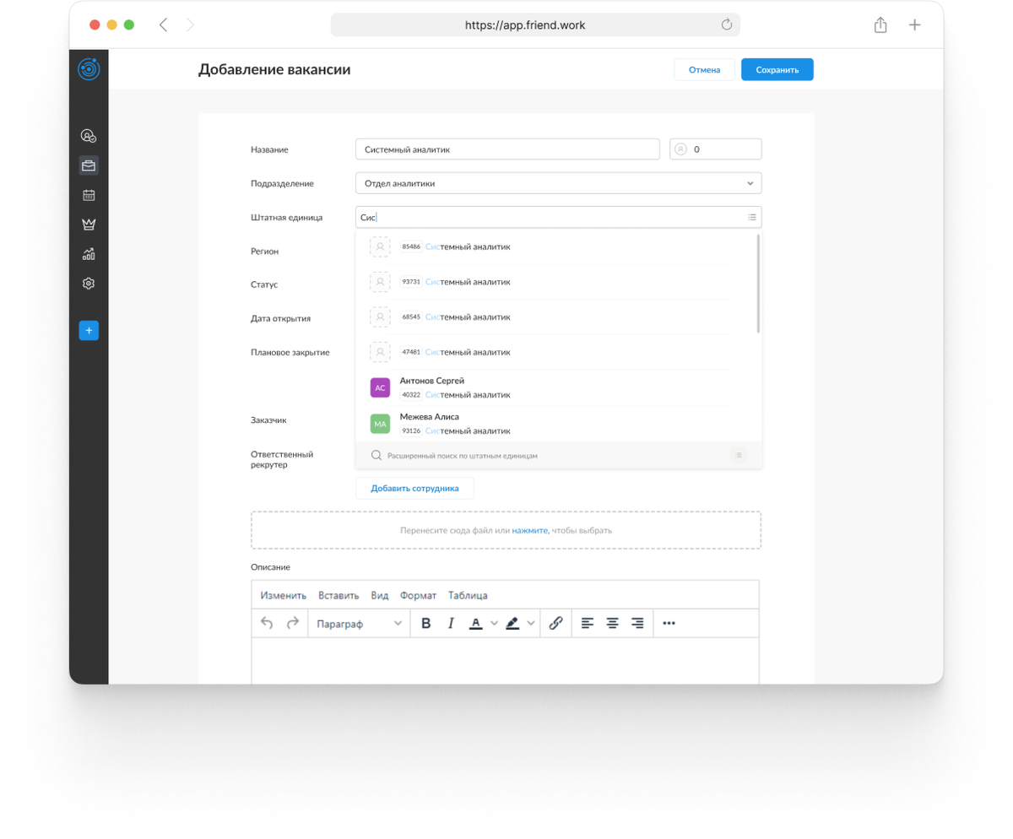Open a new browser tab with plus

[x=914, y=25]
